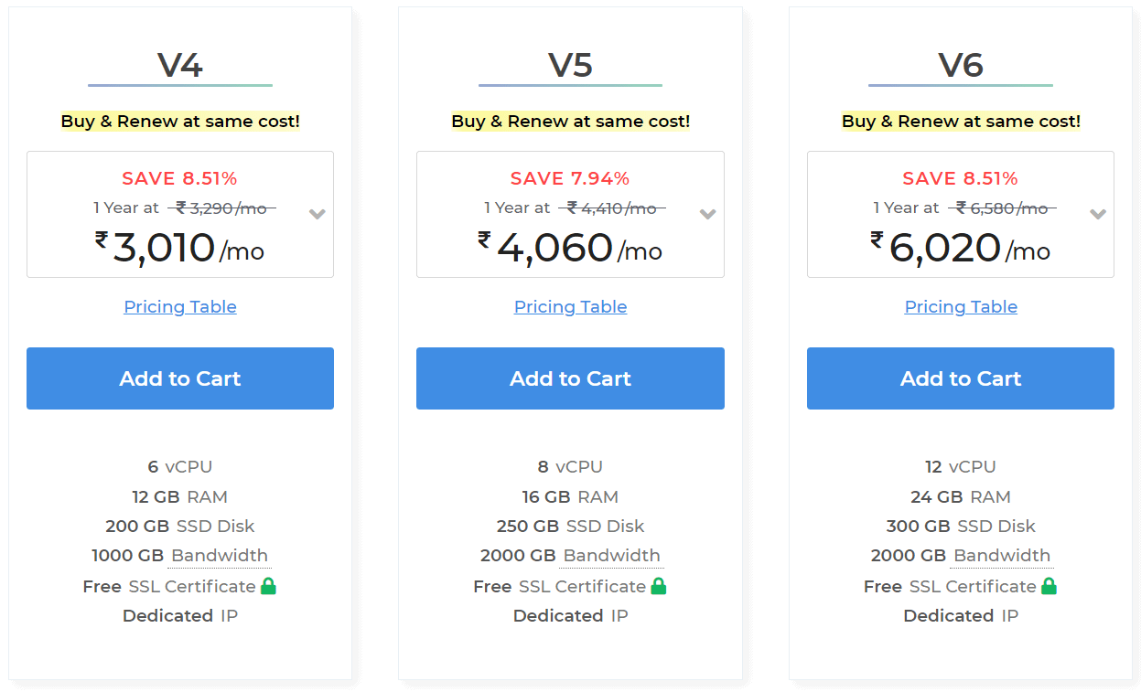
Task: Select the V5 price box showing ₹4,060/mo
Action: point(570,214)
